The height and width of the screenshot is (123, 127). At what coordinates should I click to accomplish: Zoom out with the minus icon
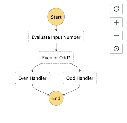(116, 35)
